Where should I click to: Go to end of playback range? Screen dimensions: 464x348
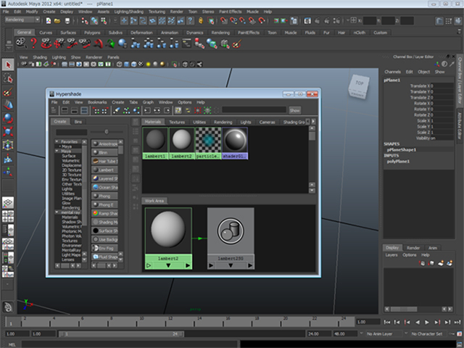pos(457,322)
